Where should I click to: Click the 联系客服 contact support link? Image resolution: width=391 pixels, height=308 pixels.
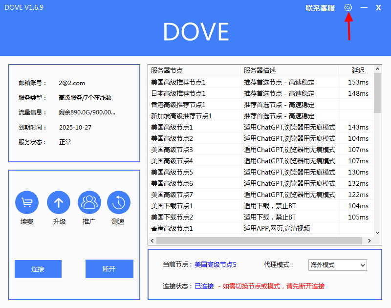320,8
